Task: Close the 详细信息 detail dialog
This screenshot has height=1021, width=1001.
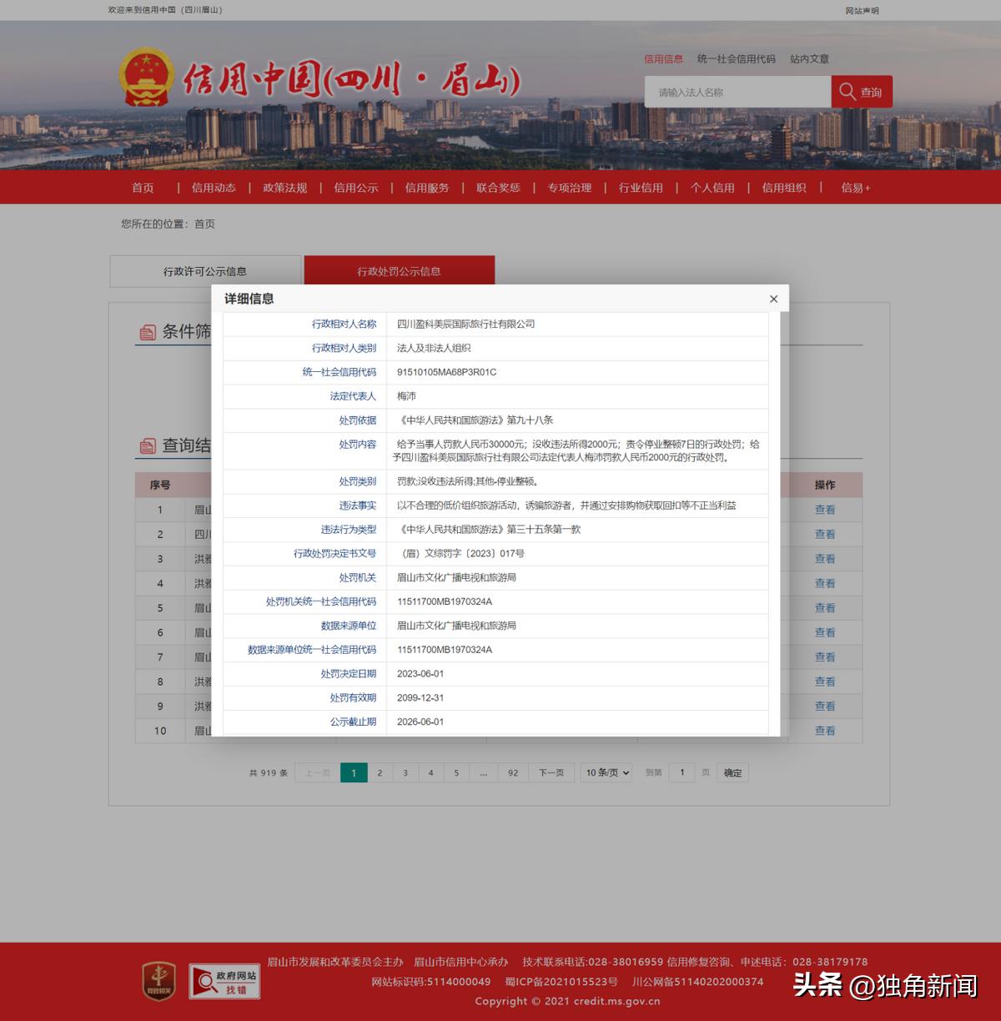Action: pyautogui.click(x=773, y=298)
